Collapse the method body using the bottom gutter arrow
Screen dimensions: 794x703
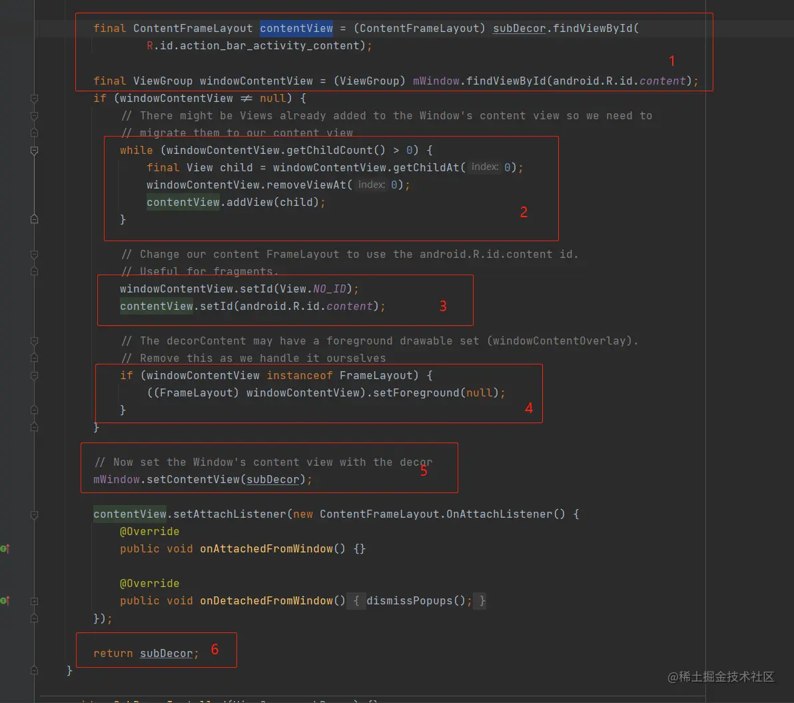(35, 670)
